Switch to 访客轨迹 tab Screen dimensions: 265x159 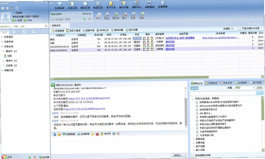pos(211,83)
